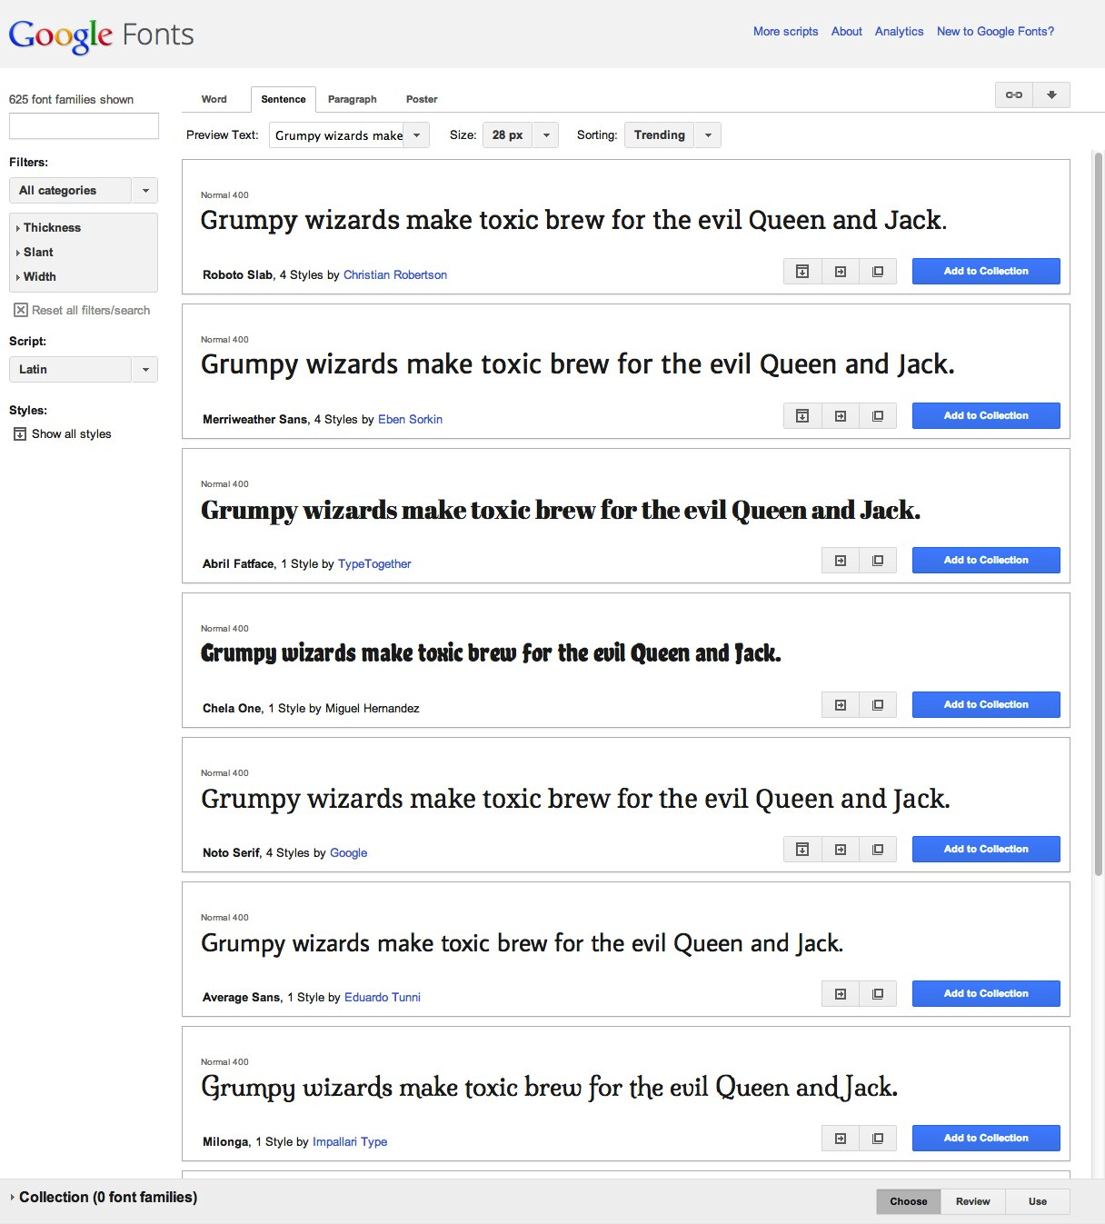
Task: Open Christian Robertson designer link
Action: (395, 274)
